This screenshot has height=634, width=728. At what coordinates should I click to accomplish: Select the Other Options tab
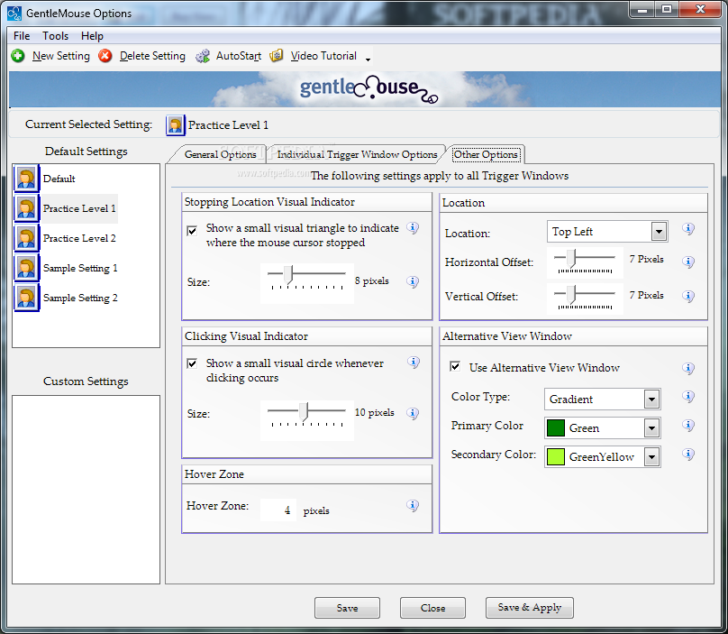[x=486, y=154]
